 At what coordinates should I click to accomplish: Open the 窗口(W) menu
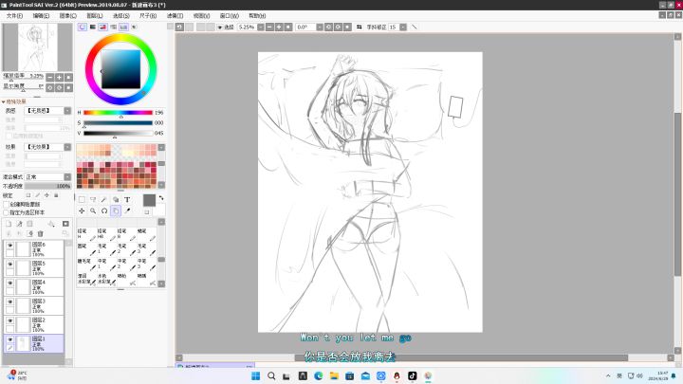(x=230, y=16)
